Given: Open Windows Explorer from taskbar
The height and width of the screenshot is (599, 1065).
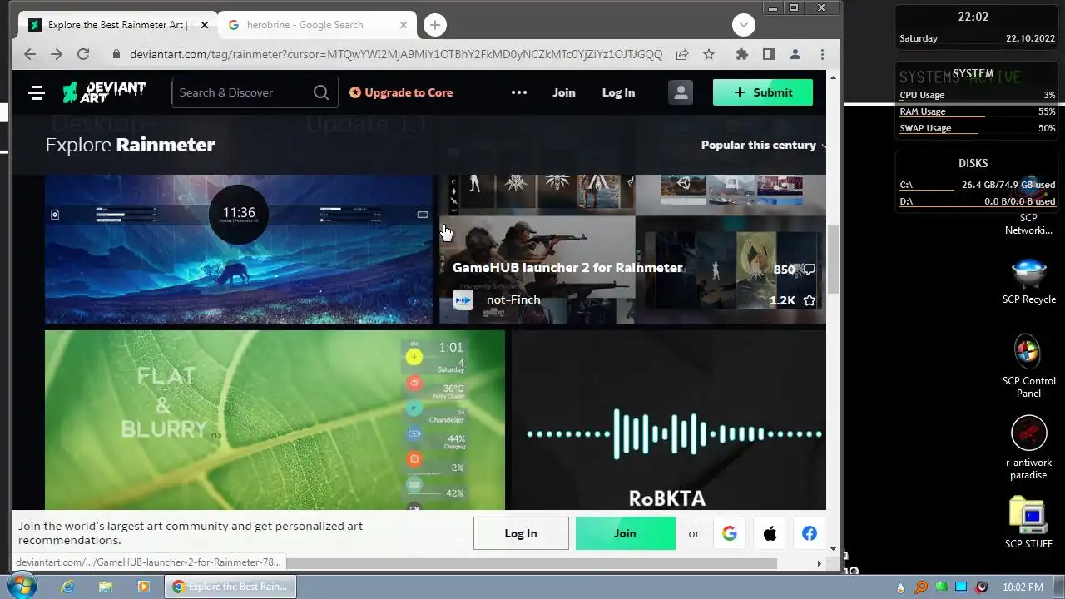Looking at the screenshot, I should pos(106,587).
